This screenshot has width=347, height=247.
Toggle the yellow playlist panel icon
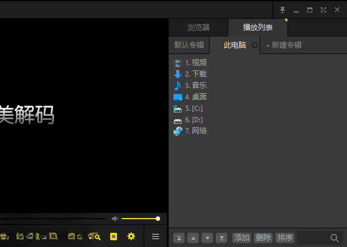click(114, 237)
